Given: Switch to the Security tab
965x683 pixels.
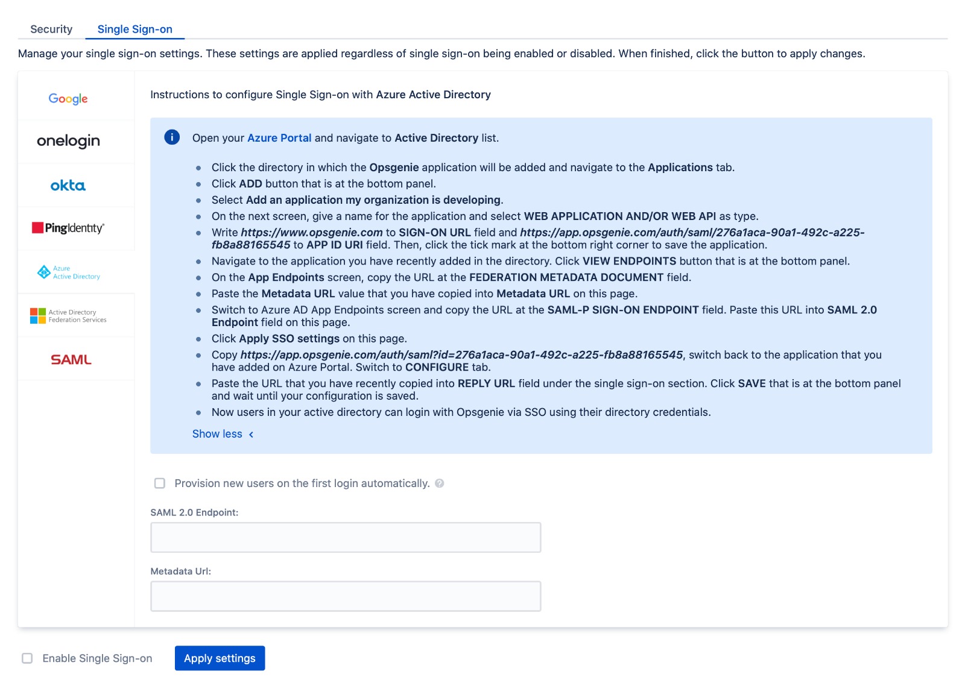Looking at the screenshot, I should click(51, 29).
